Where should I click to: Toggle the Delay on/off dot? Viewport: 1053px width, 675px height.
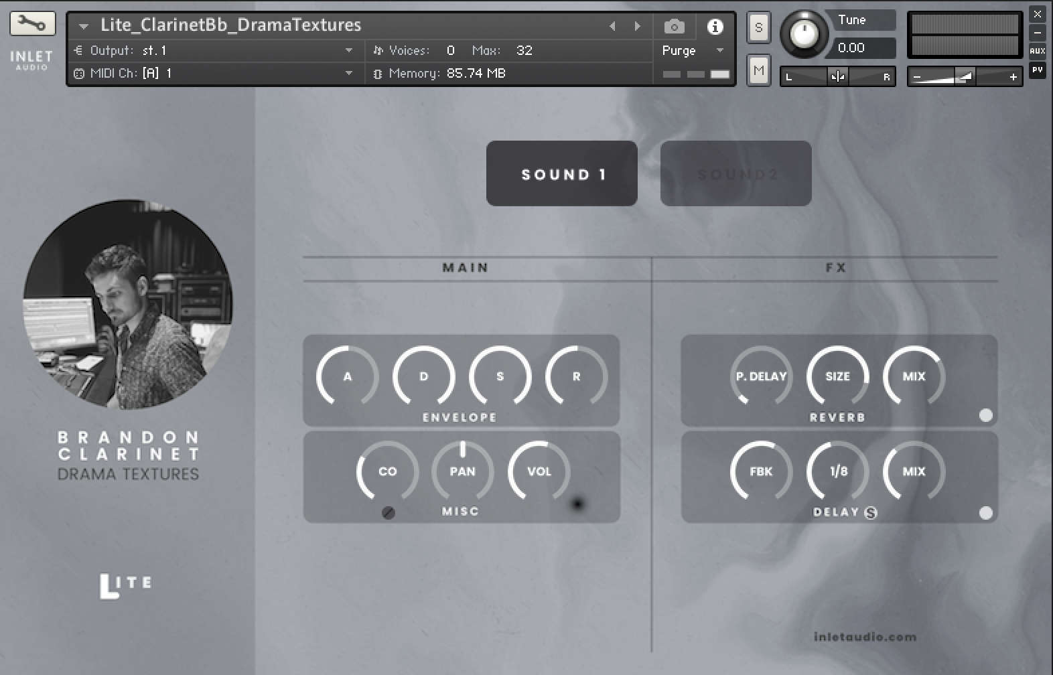pos(985,513)
